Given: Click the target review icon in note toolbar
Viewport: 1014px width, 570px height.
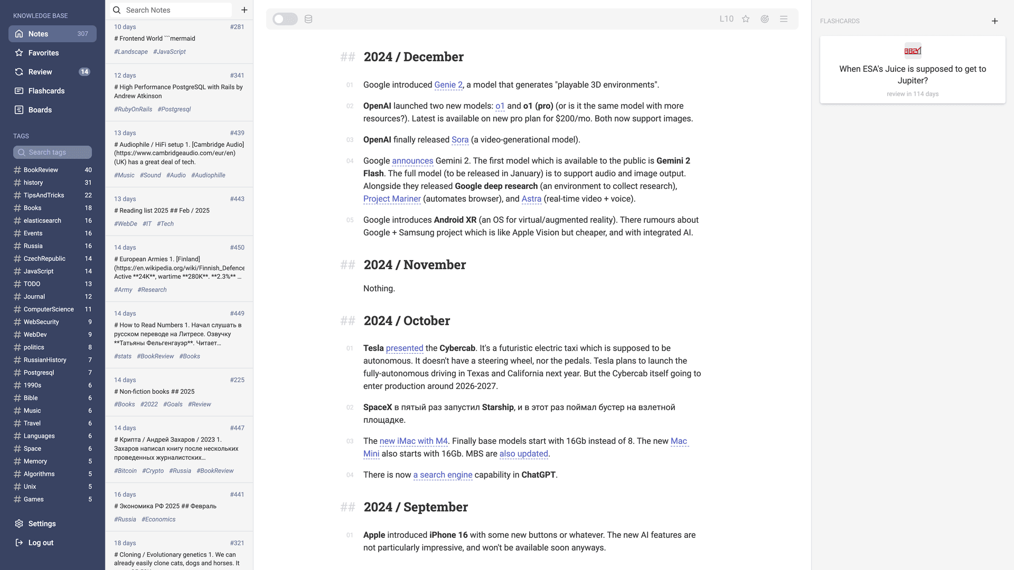Looking at the screenshot, I should pyautogui.click(x=765, y=19).
